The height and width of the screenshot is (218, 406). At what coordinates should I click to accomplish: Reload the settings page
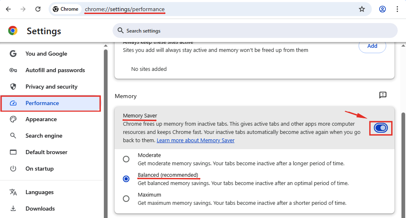point(38,9)
